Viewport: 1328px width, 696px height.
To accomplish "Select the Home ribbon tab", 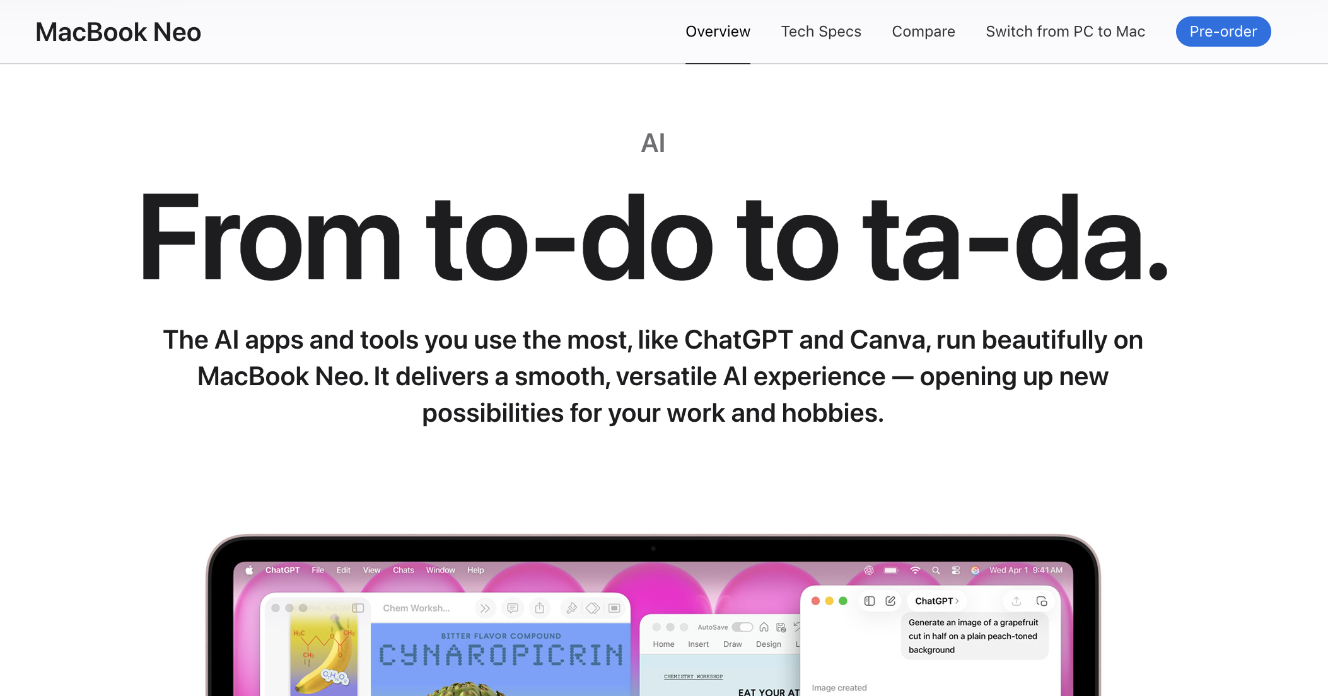I will point(663,644).
